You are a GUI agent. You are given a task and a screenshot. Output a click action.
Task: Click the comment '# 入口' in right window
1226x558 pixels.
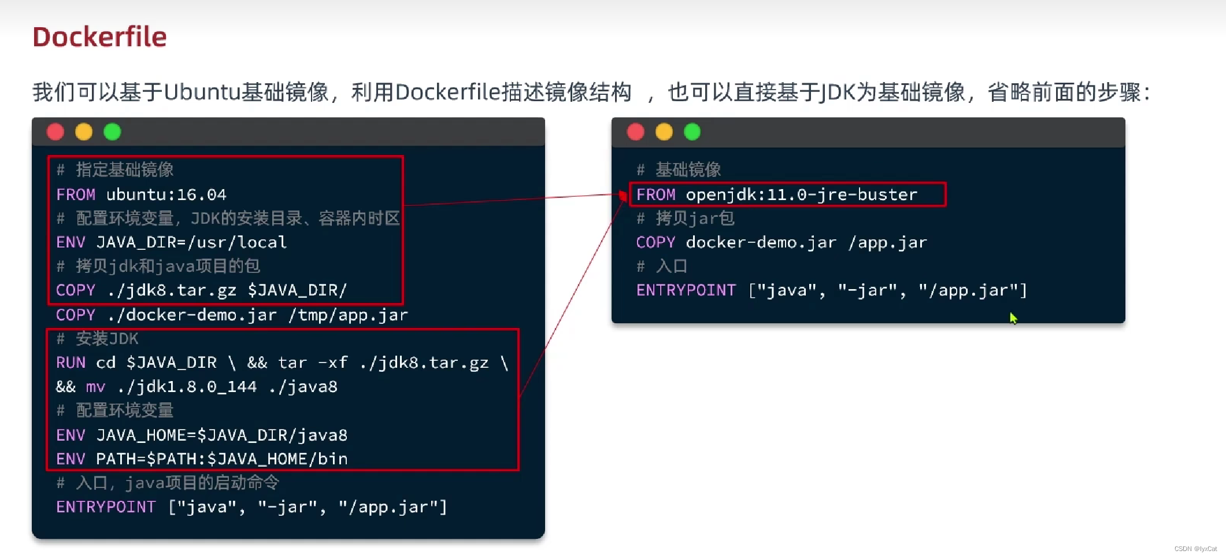click(662, 266)
